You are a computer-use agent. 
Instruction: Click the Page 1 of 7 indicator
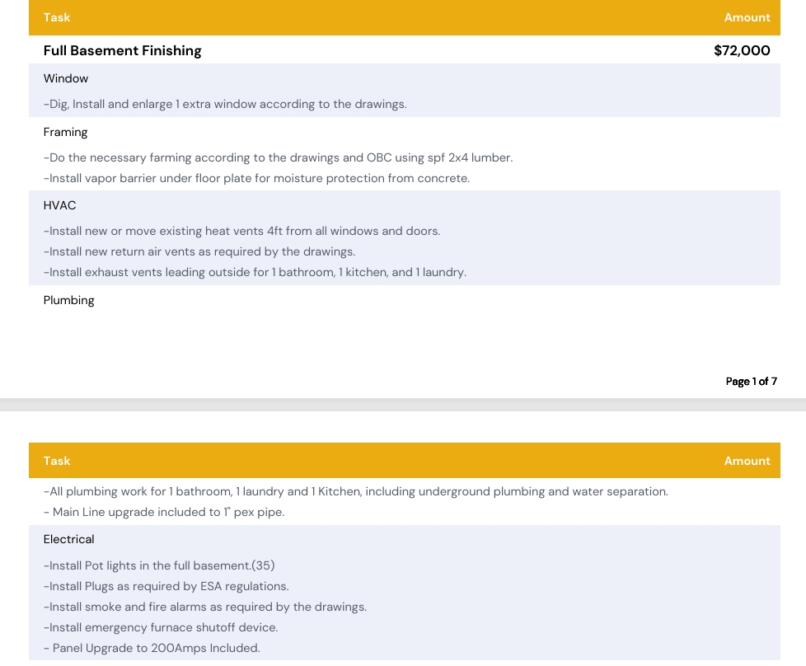pyautogui.click(x=751, y=381)
